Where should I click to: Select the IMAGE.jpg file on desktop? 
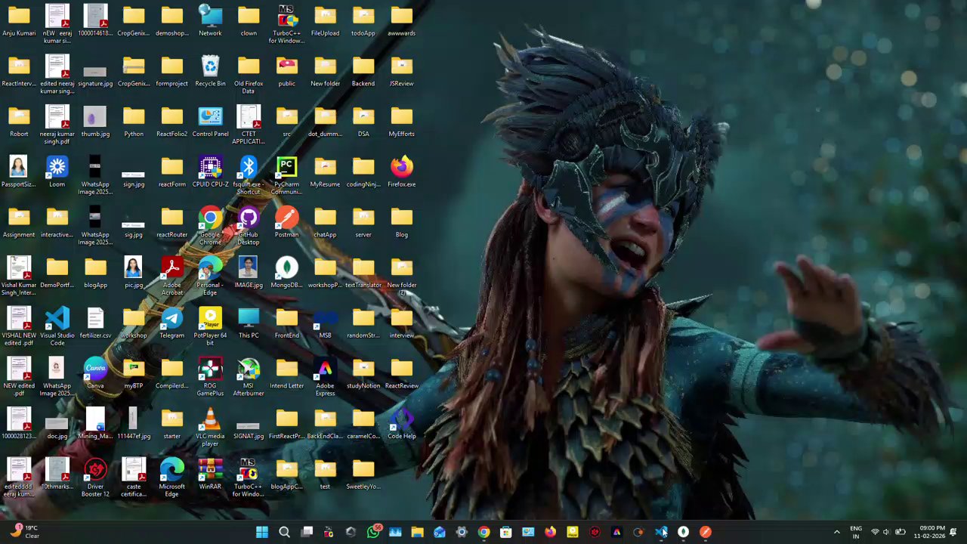249,272
